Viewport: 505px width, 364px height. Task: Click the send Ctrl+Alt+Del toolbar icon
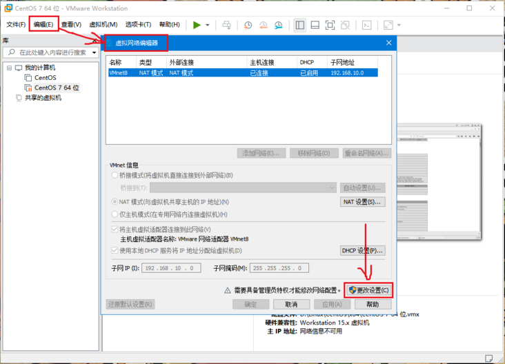tap(227, 25)
